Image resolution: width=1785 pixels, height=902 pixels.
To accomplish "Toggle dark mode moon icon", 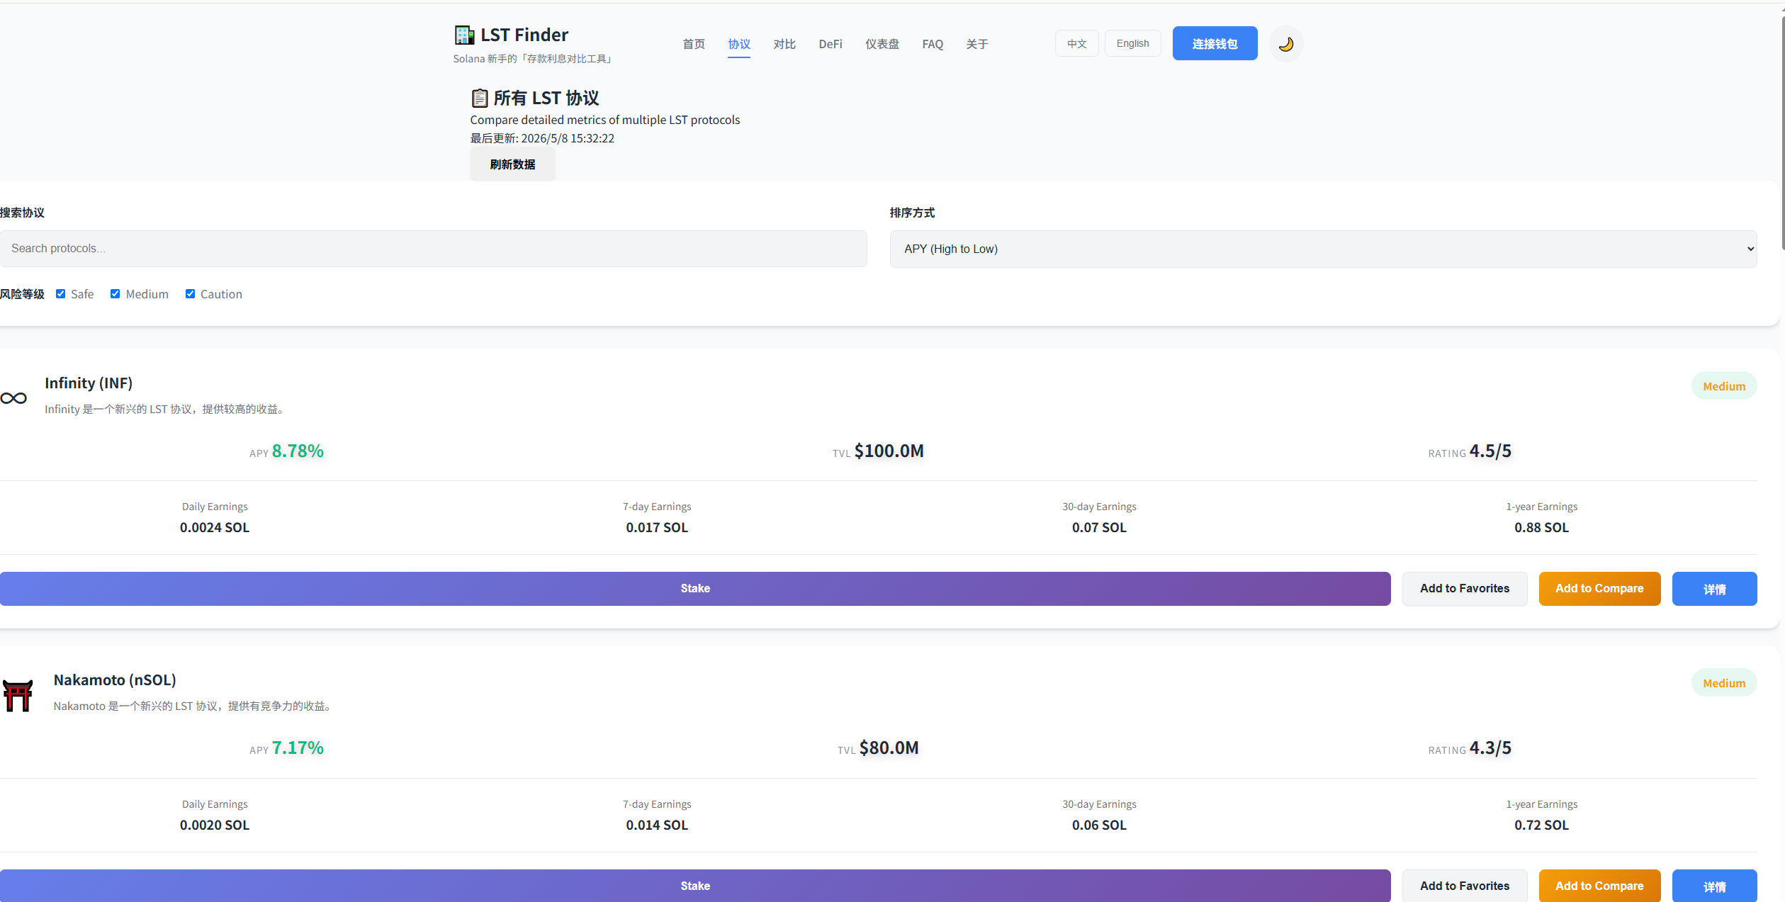I will point(1285,44).
